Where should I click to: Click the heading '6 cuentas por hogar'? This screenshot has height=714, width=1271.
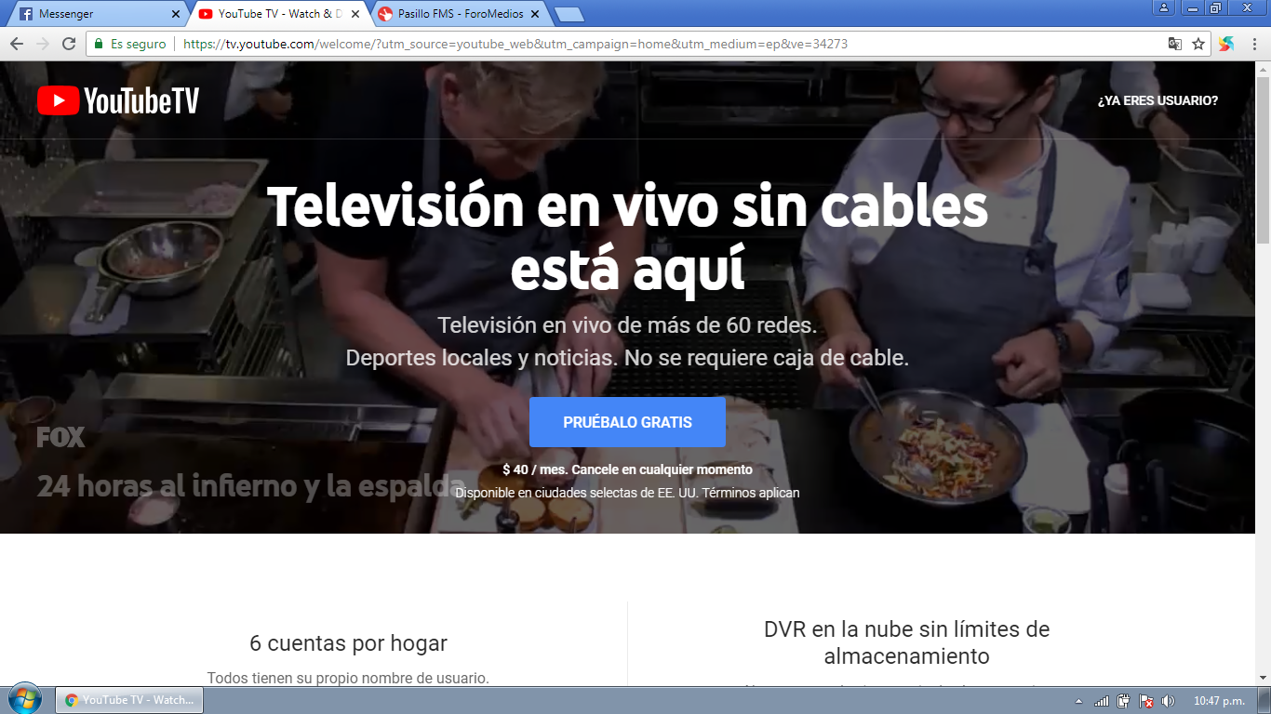(348, 643)
